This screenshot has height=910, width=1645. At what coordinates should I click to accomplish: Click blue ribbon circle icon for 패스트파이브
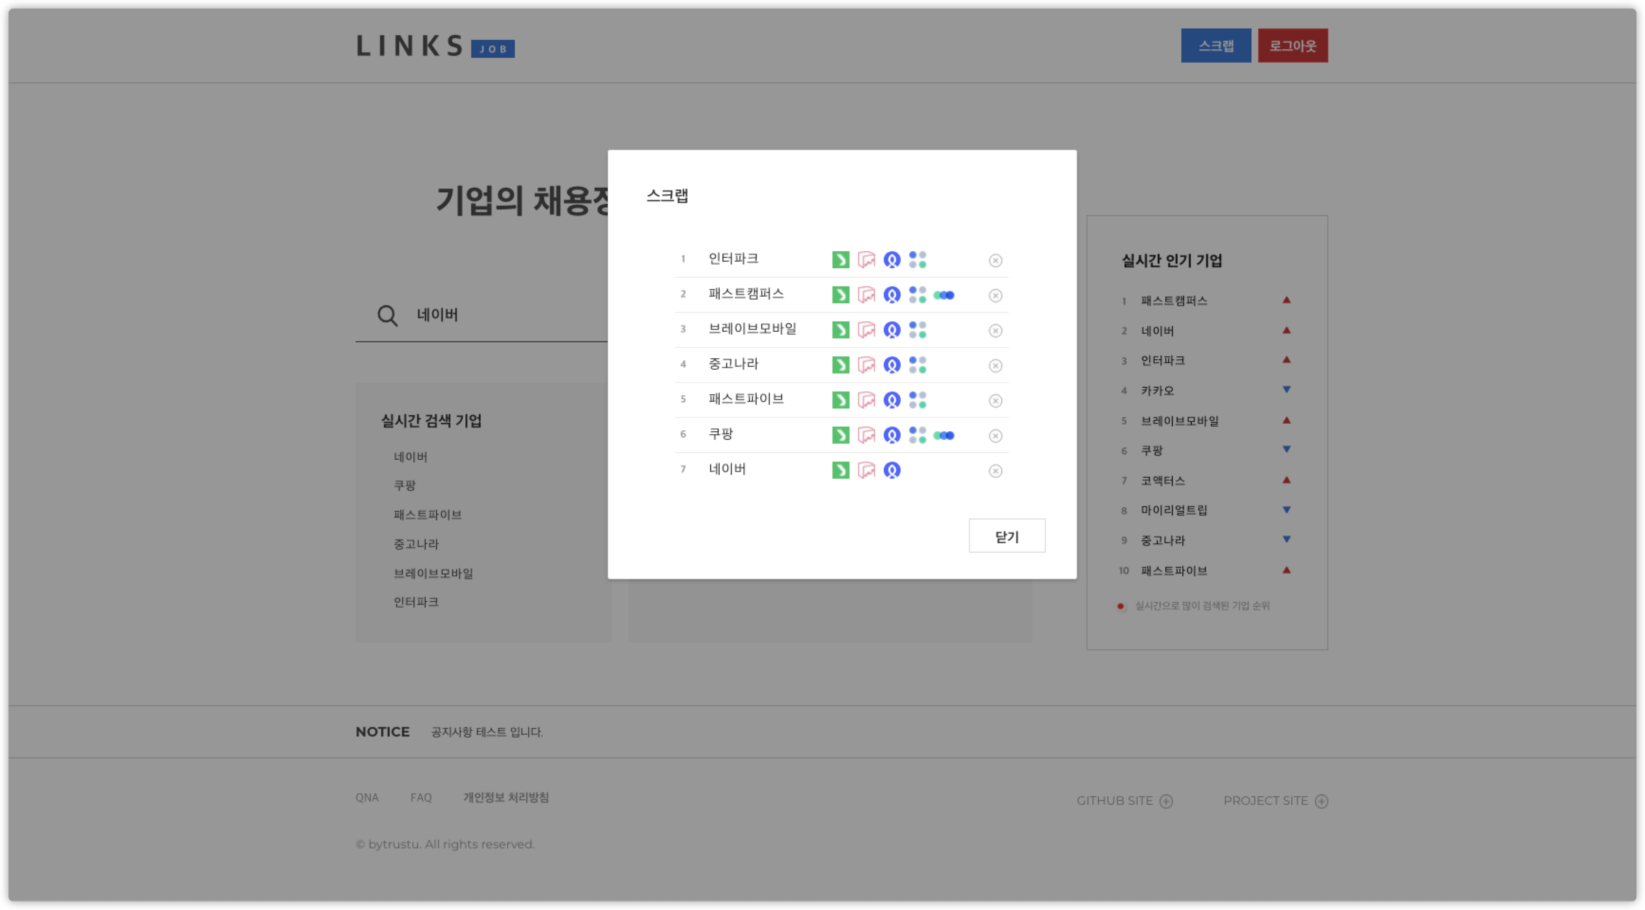[x=891, y=400]
